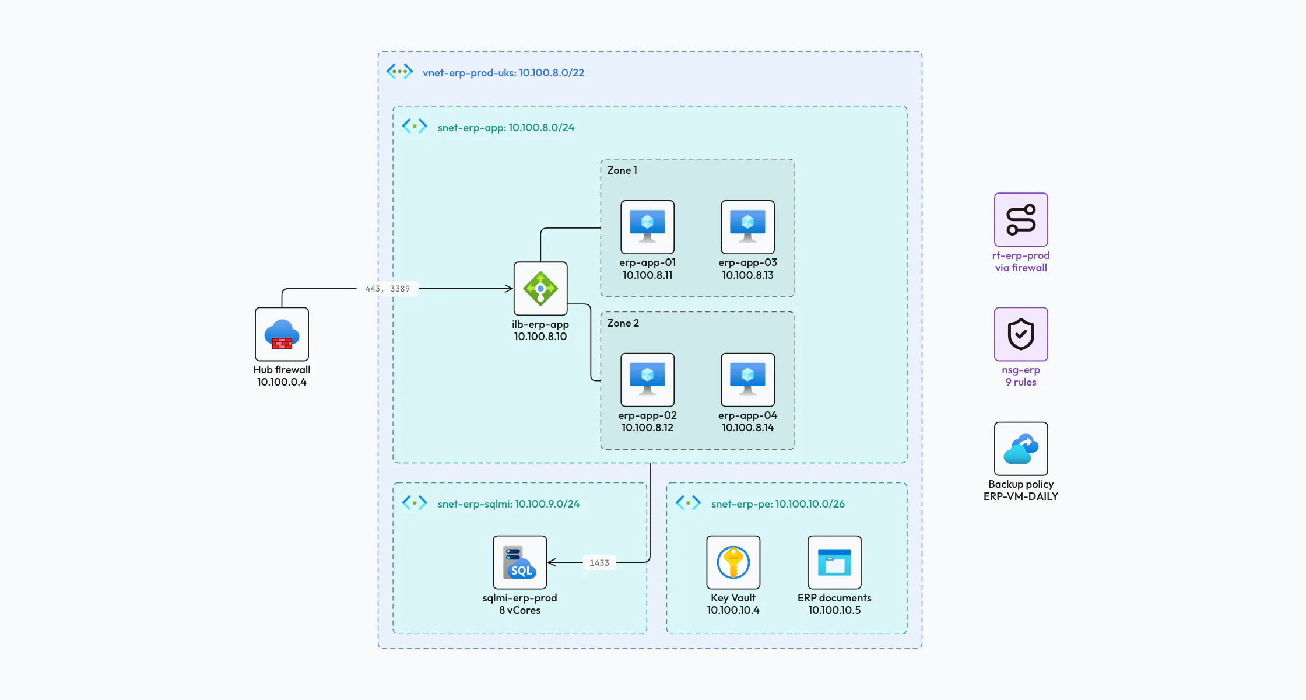Click the vnet-erp-prod-uks virtual network icon
This screenshot has width=1306, height=700.
[399, 72]
